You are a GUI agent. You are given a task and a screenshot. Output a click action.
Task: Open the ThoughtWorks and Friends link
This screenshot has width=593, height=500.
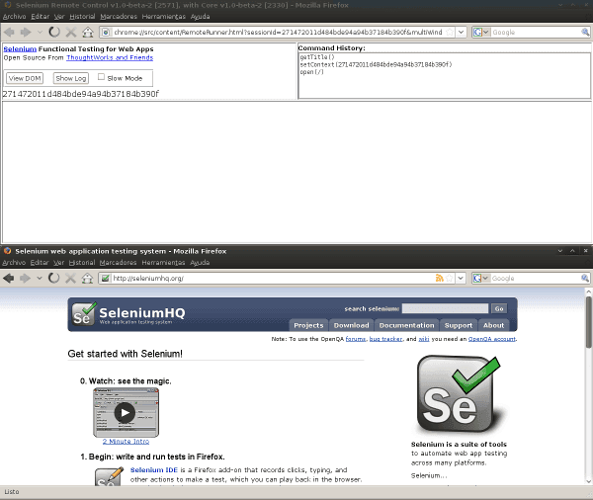(x=110, y=58)
